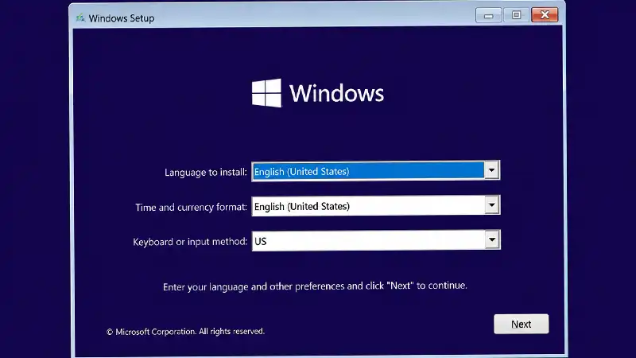Close the Windows Setup dialog

coord(545,15)
